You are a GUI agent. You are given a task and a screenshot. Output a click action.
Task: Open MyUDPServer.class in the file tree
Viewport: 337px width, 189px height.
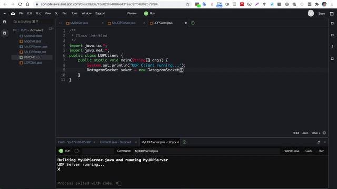pyautogui.click(x=36, y=47)
